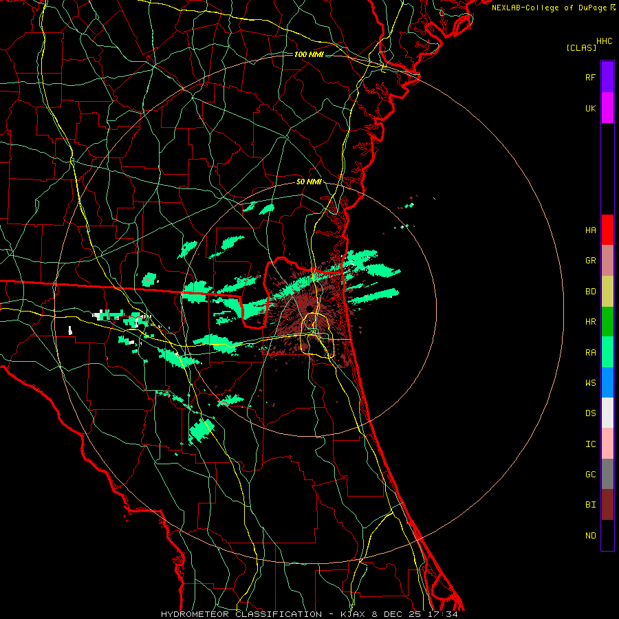
Task: Select the GR pink legend swatch
Action: [x=607, y=261]
